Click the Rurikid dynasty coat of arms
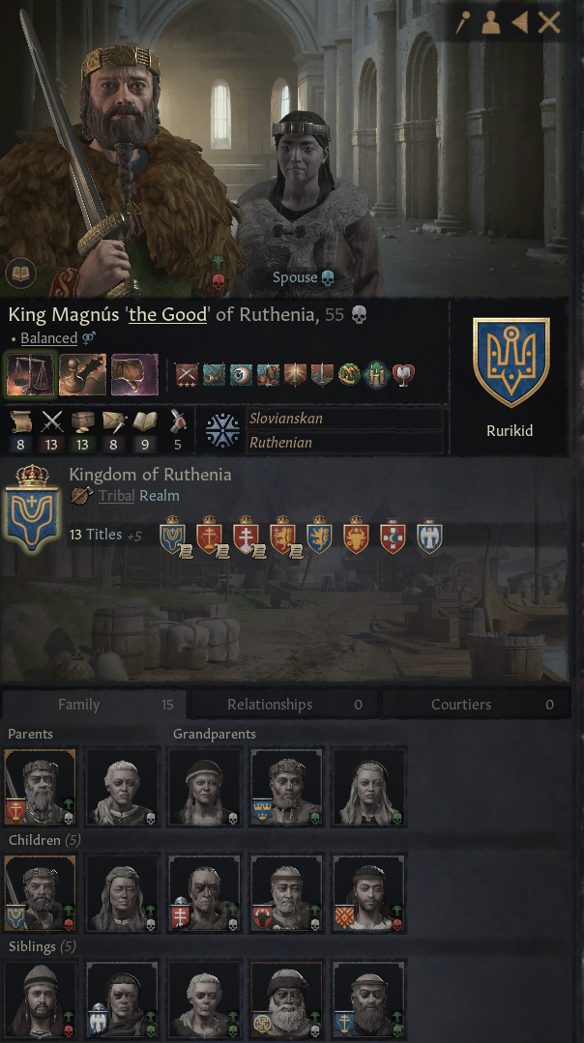The height and width of the screenshot is (1043, 584). pos(511,362)
